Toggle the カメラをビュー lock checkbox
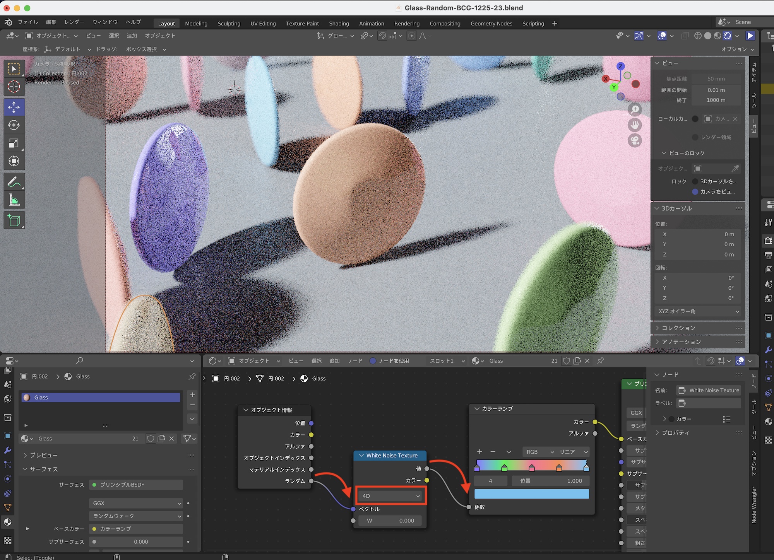This screenshot has width=774, height=560. 695,191
